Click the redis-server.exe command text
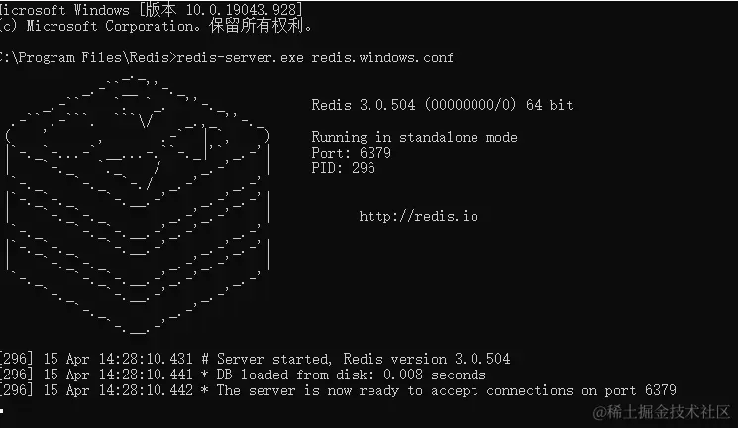This screenshot has width=738, height=428. click(240, 57)
